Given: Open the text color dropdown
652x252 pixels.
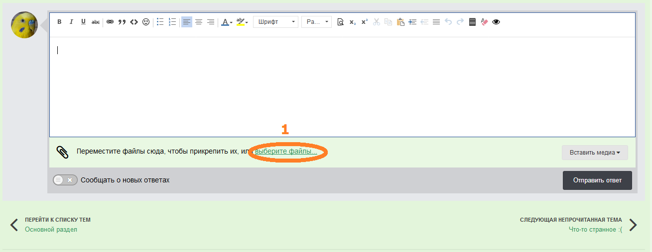Looking at the screenshot, I should pos(227,22).
